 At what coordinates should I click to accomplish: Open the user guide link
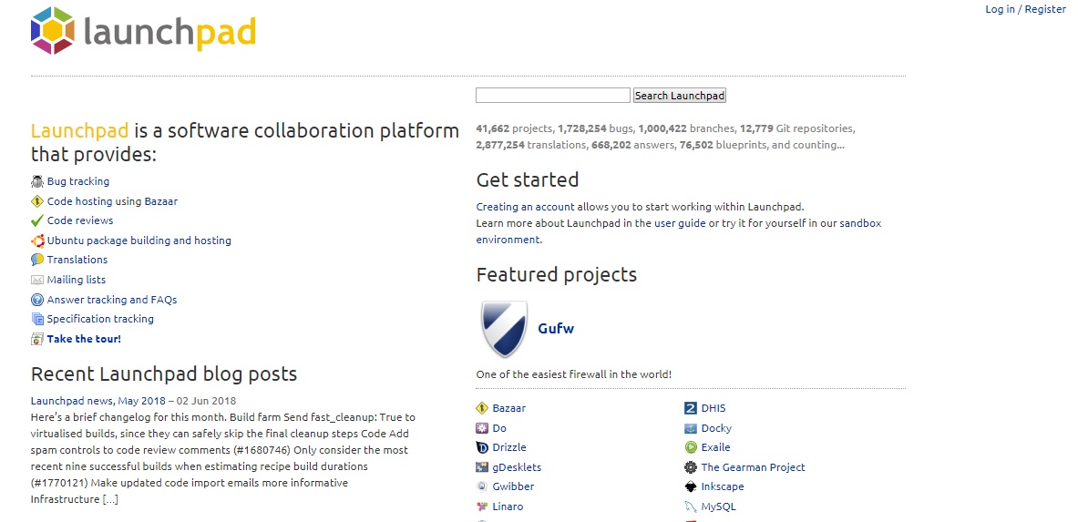click(x=680, y=223)
